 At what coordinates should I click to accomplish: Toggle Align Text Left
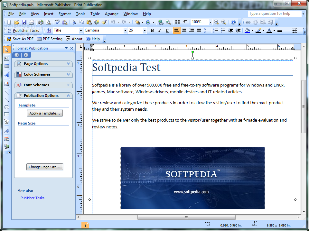click(x=177, y=31)
